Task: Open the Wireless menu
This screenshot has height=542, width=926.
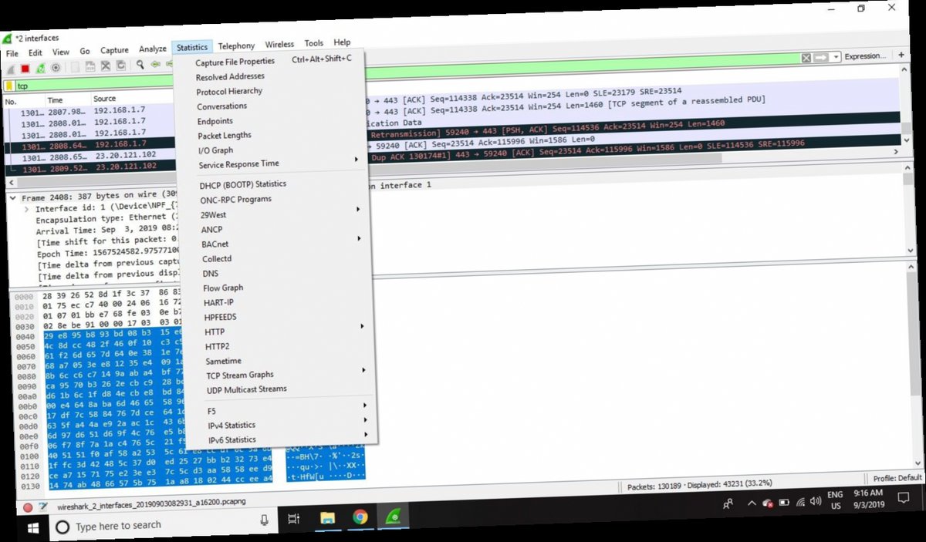Action: [279, 43]
